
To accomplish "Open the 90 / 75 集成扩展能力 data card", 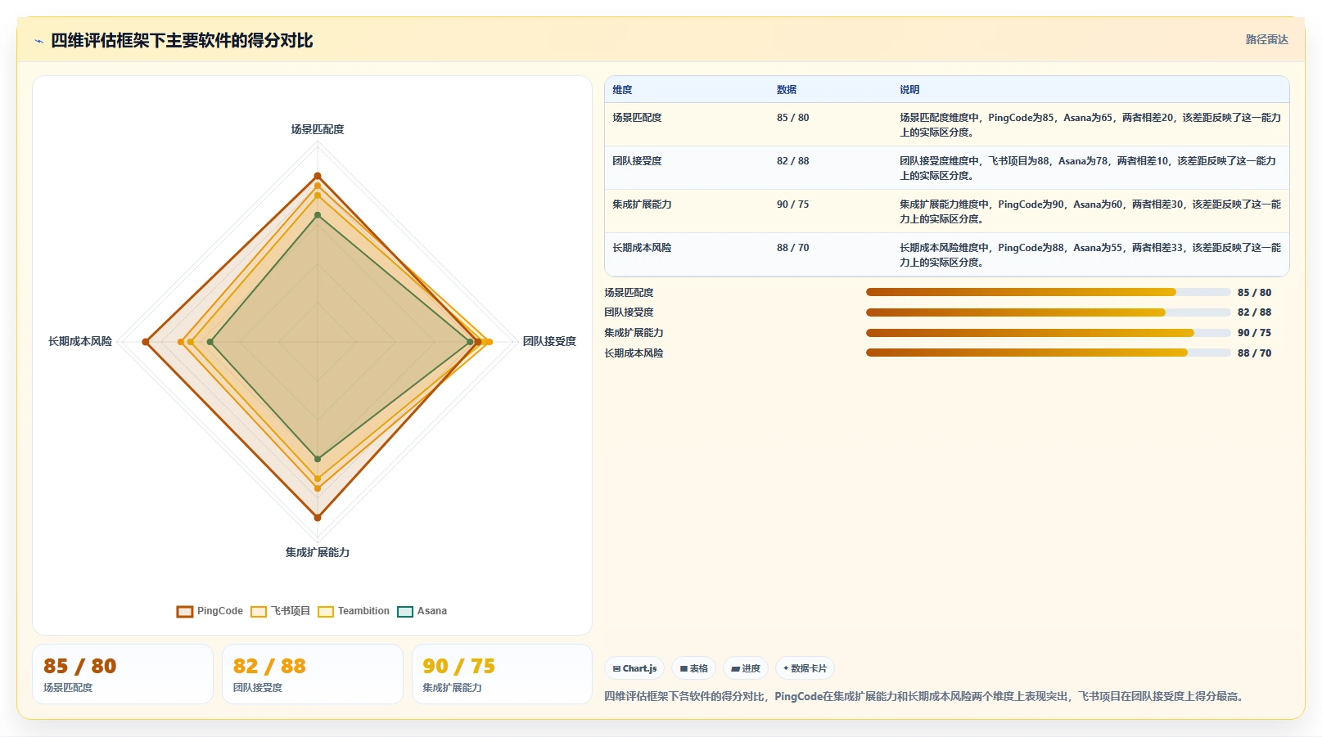I will coord(502,674).
